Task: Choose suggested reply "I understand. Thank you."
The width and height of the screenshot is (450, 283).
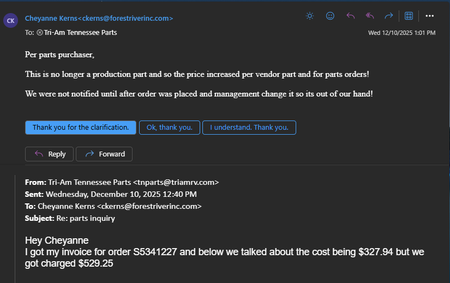Action: [x=249, y=128]
